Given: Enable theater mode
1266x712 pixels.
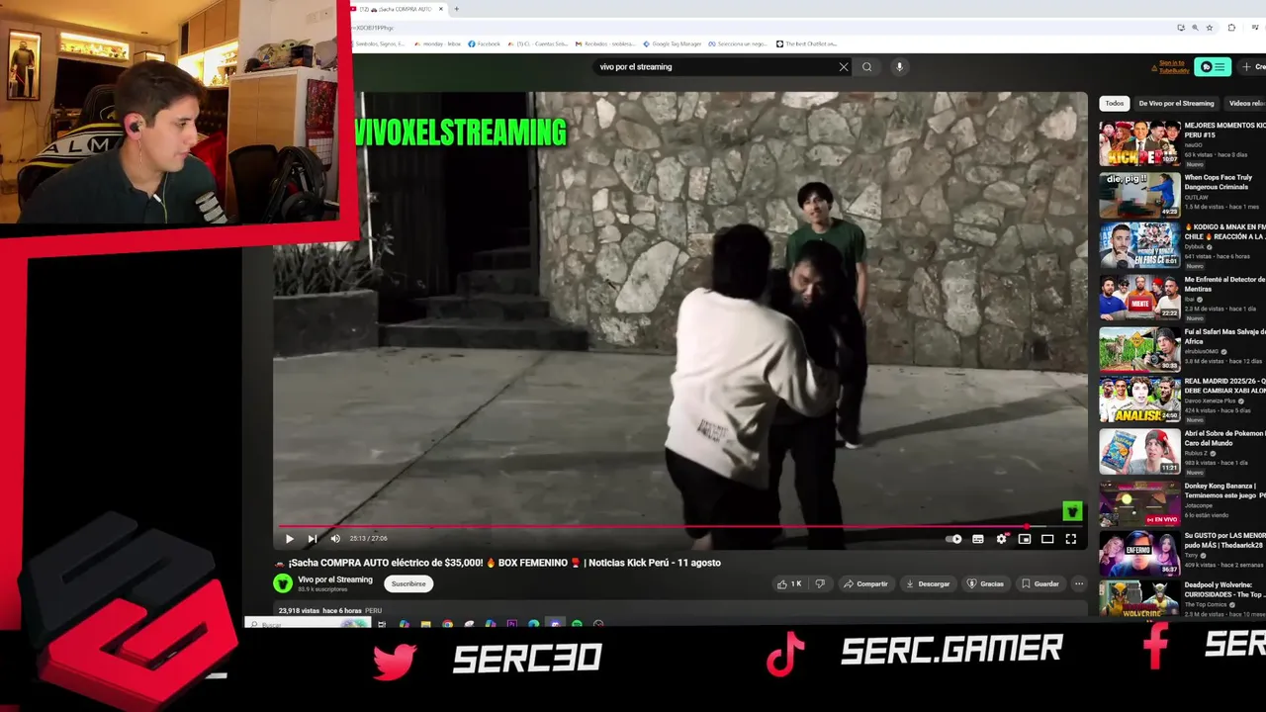Looking at the screenshot, I should (x=1047, y=539).
